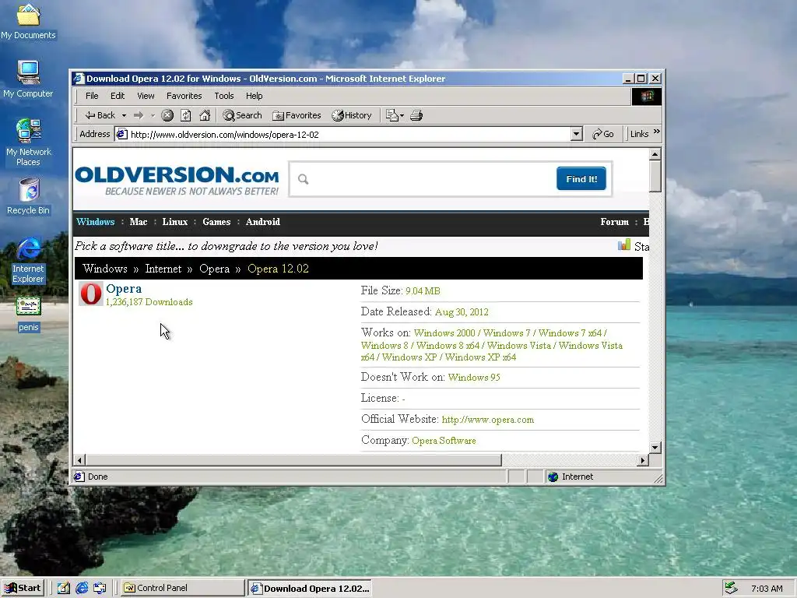Click the Opera logo icon on the page
Image resolution: width=797 pixels, height=598 pixels.
click(x=91, y=294)
